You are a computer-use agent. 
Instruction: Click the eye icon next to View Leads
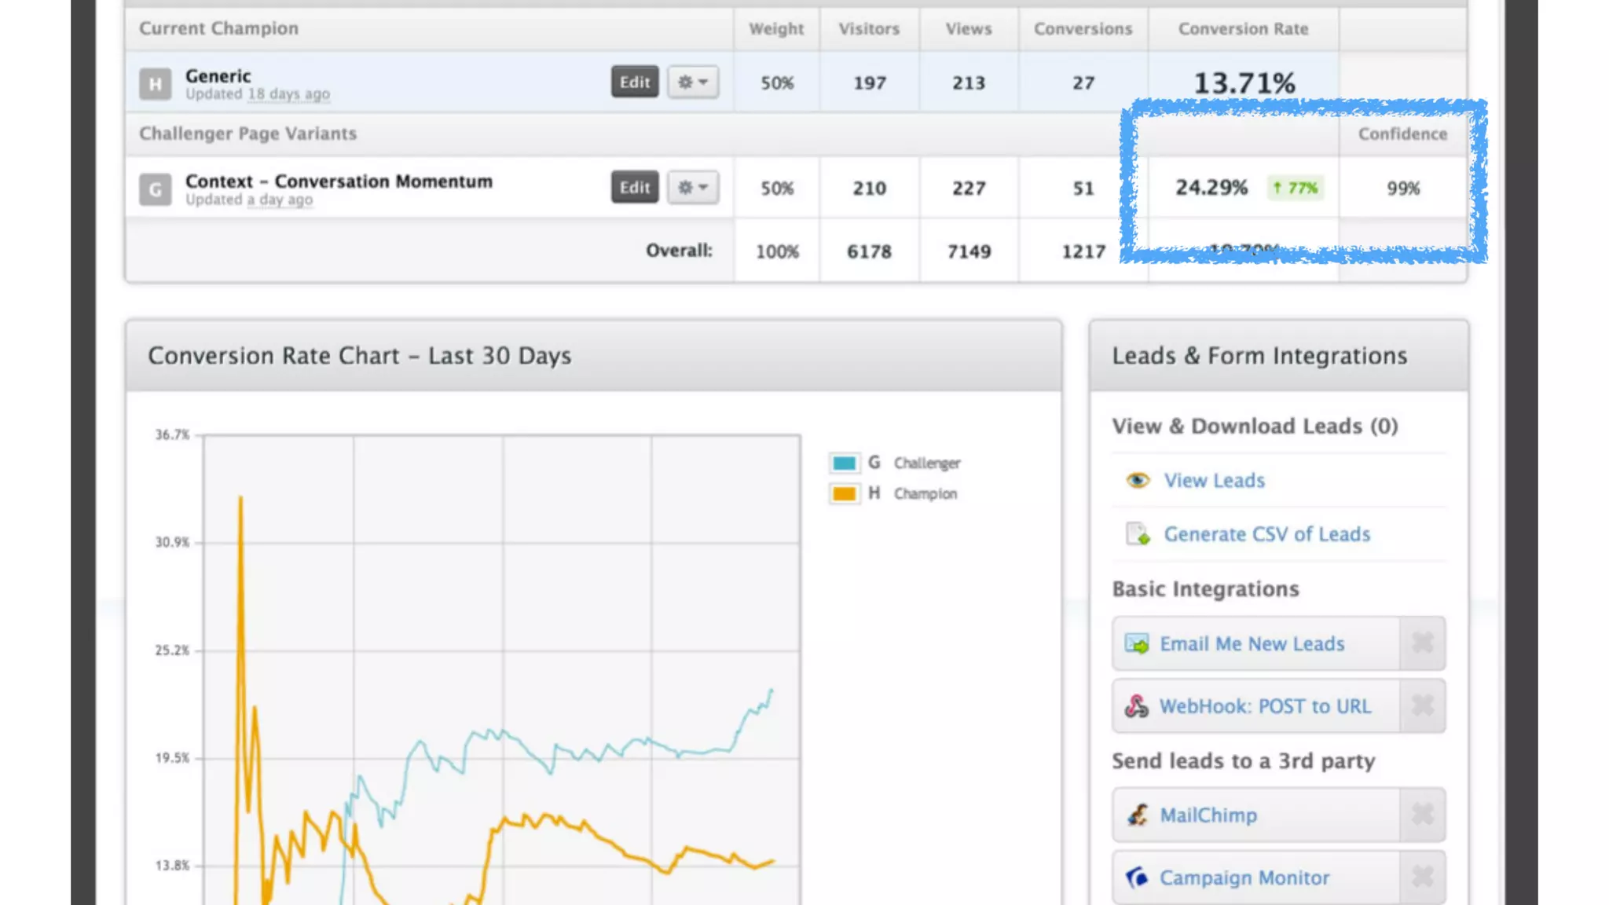tap(1137, 480)
